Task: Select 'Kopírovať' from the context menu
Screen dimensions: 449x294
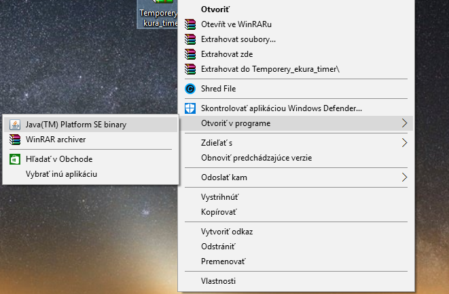Action: (x=220, y=211)
